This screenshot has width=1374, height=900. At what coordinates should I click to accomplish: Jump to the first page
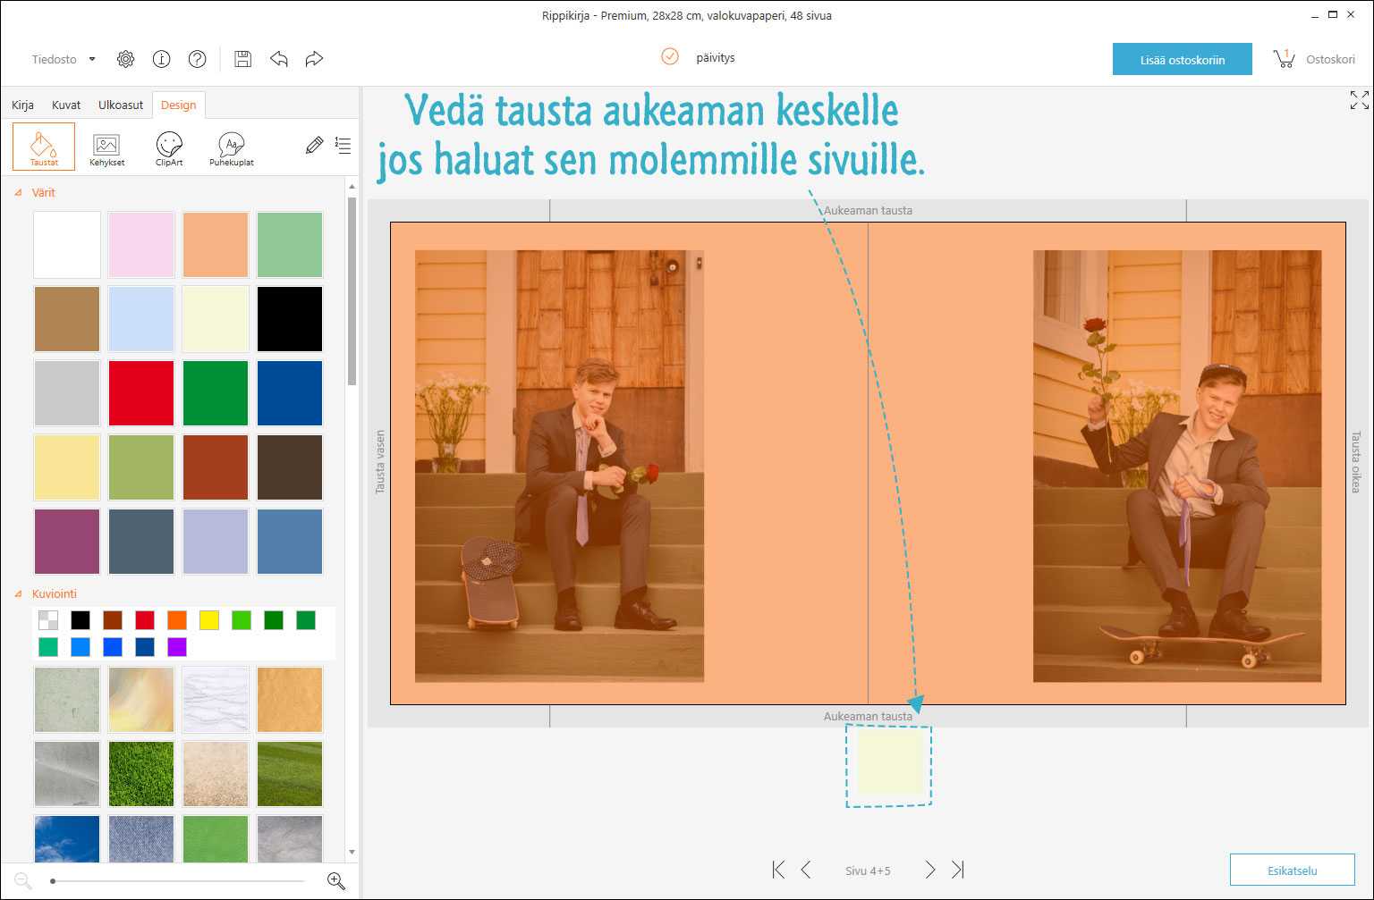click(x=778, y=870)
